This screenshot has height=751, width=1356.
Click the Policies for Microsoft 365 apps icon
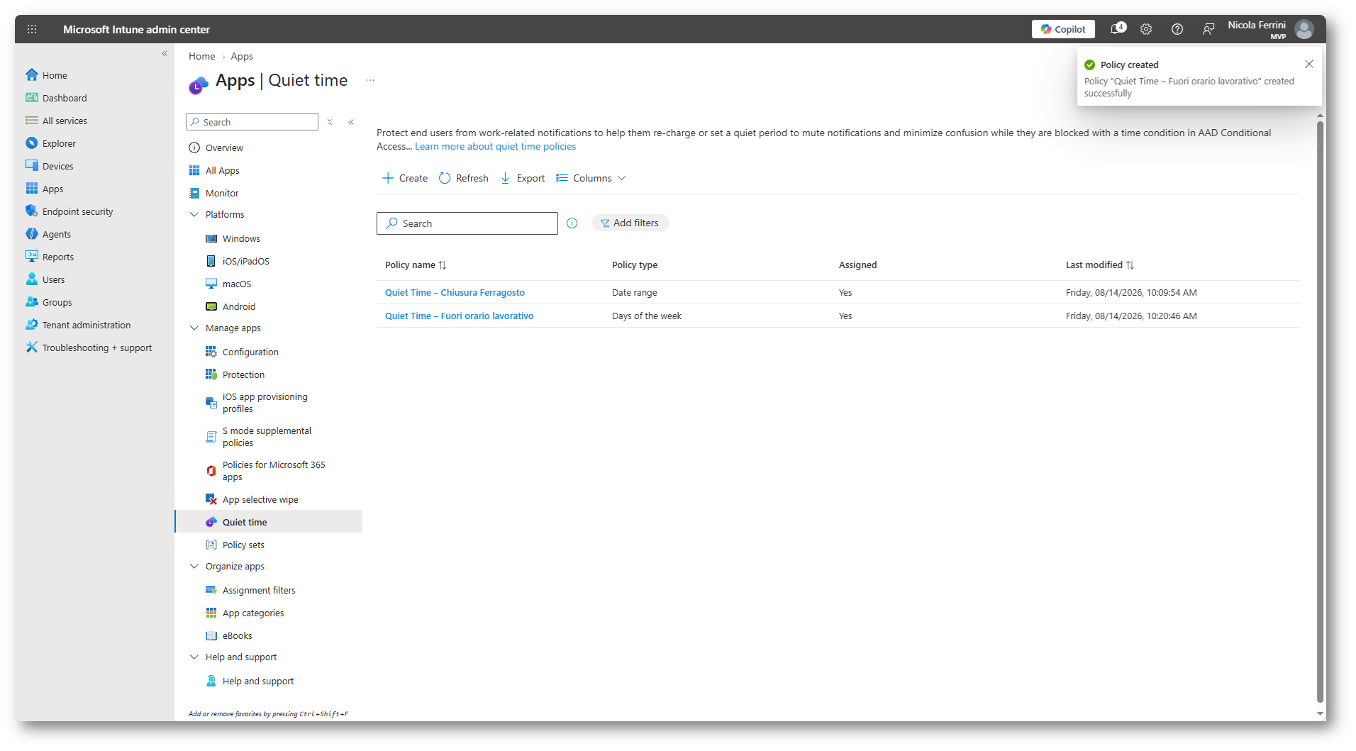[211, 471]
